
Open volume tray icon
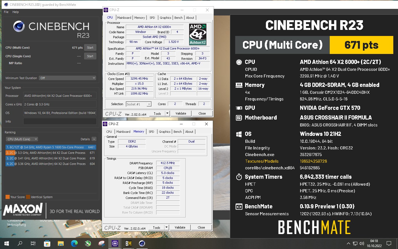[x=362, y=243]
